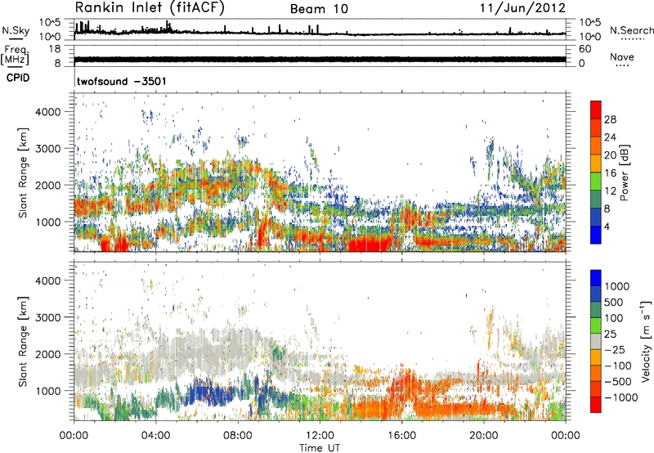654x453 pixels.
Task: Click the power panel Slant Range [km] label
Action: click(x=23, y=173)
